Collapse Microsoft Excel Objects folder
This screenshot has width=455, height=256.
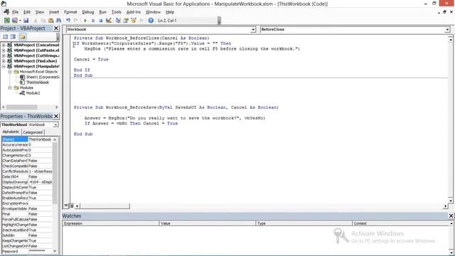click(9, 71)
